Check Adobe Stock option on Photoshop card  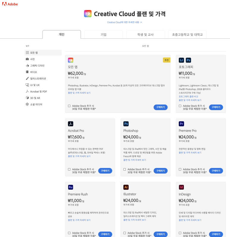(125, 169)
